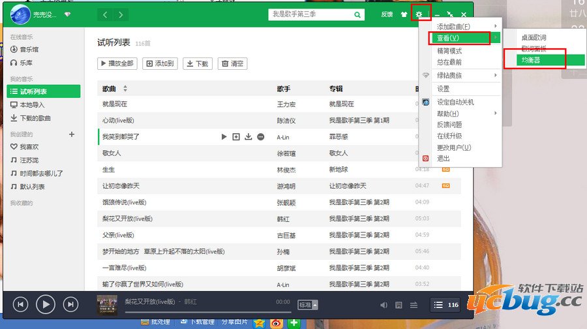Open the play queue showing 116
The image size is (587, 329).
446,305
